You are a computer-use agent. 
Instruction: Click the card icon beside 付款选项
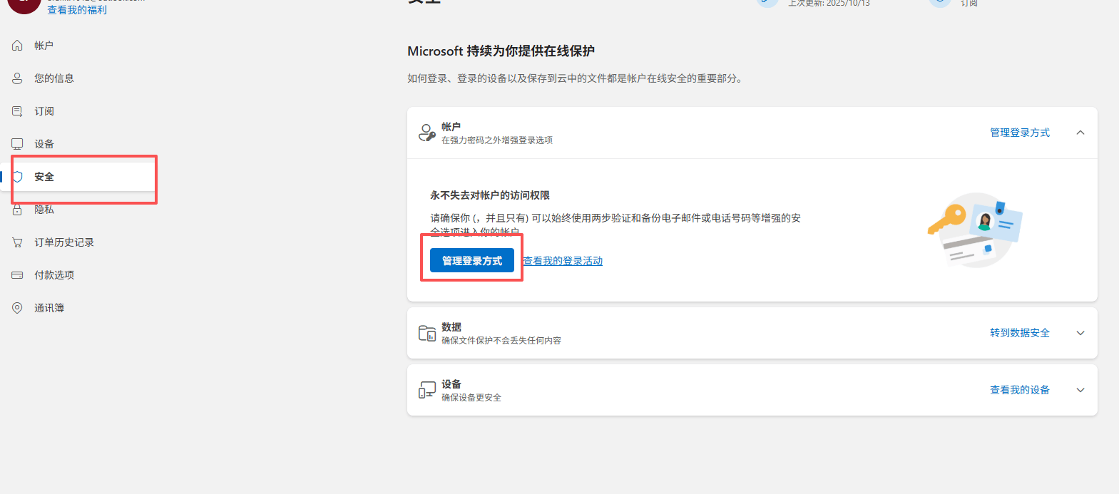click(17, 275)
